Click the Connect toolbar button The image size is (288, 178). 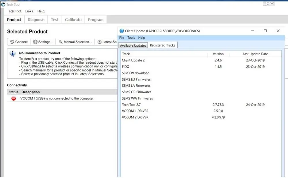19,42
